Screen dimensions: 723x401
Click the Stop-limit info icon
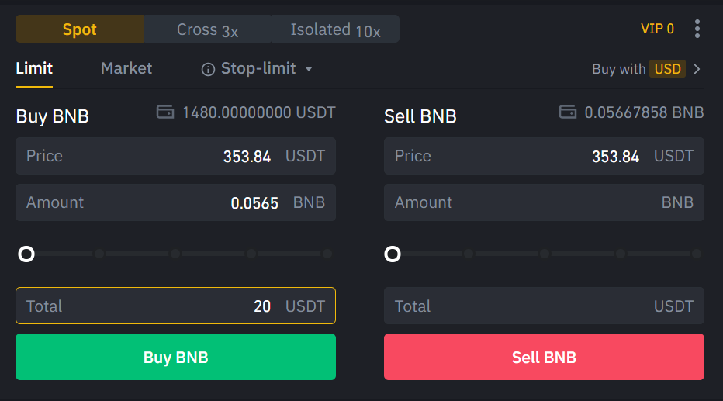[208, 69]
